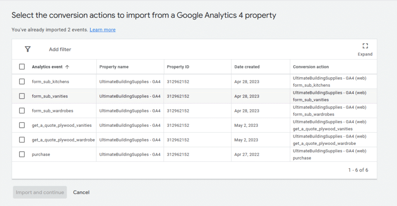This screenshot has width=397, height=206.
Task: Click the purchase event name in the table
Action: tap(41, 155)
